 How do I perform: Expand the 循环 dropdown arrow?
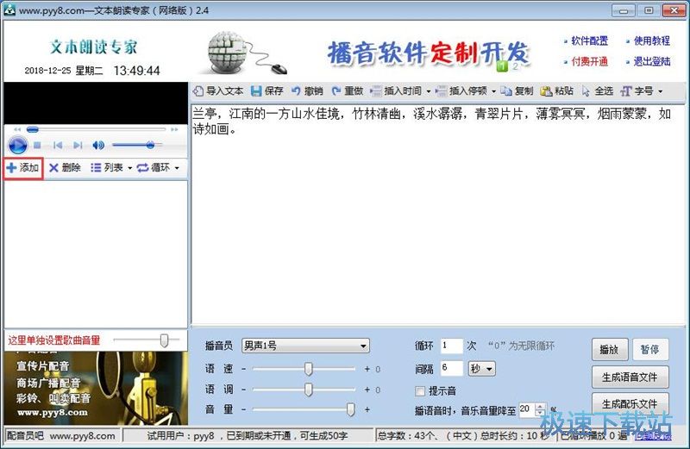177,168
